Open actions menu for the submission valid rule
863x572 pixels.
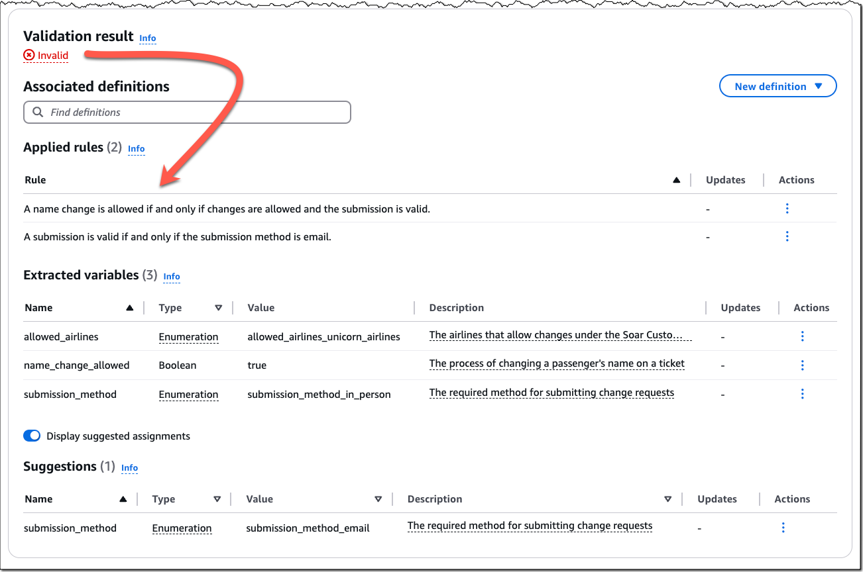coord(787,236)
